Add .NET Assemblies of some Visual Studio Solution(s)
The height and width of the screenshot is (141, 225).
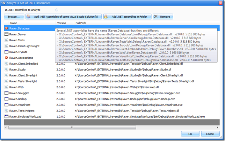pos(64,17)
